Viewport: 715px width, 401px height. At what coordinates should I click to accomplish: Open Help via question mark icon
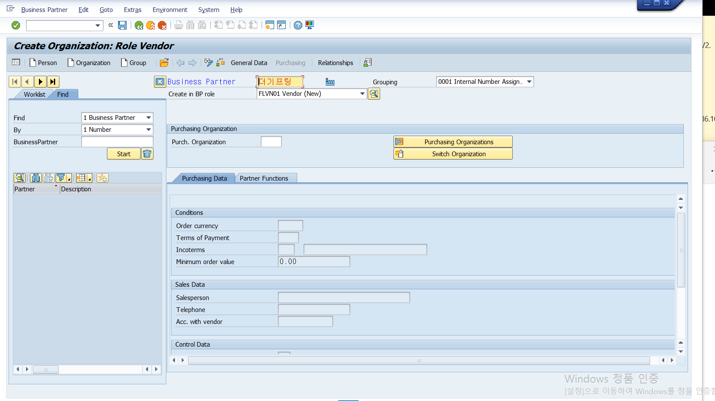[x=298, y=25]
